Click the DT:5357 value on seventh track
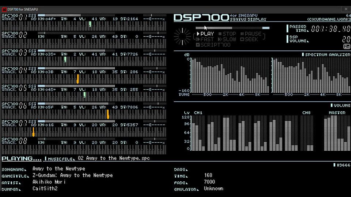Image resolution: width=351 pixels, height=197 pixels. coord(129,125)
